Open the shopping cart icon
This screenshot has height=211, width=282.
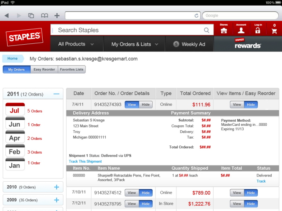274,30
